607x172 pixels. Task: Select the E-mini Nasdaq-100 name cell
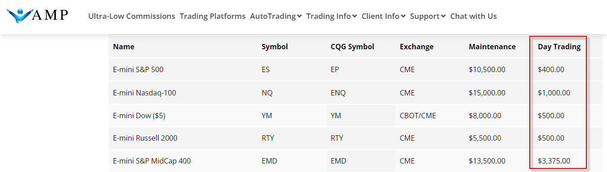pyautogui.click(x=145, y=93)
